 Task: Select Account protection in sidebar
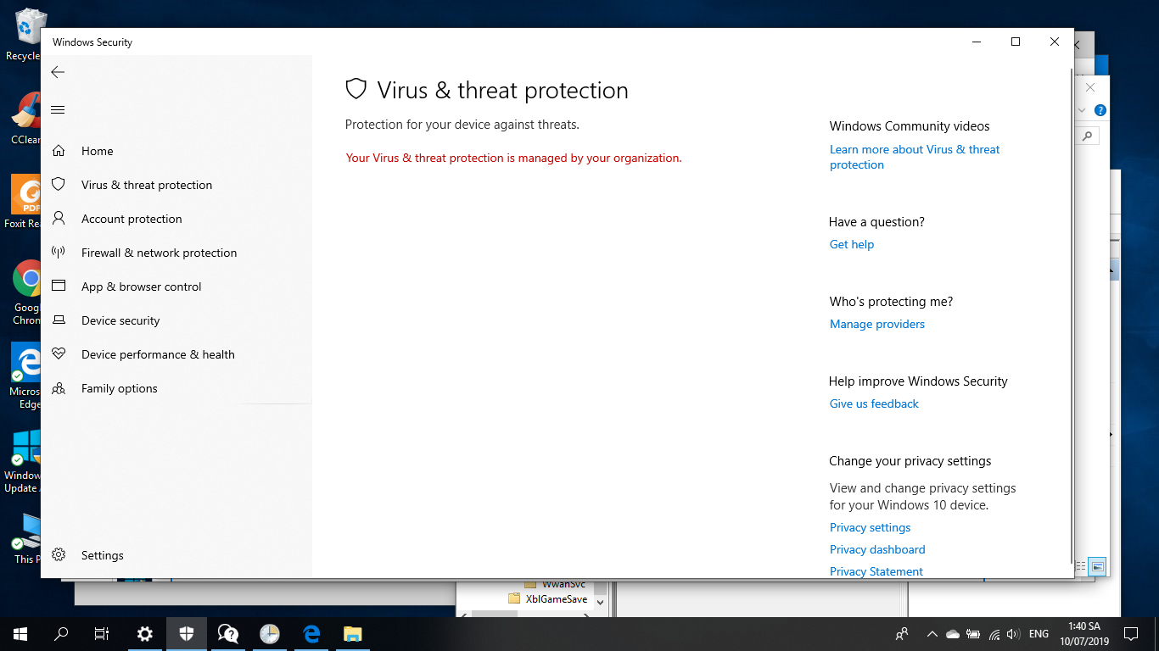(132, 219)
